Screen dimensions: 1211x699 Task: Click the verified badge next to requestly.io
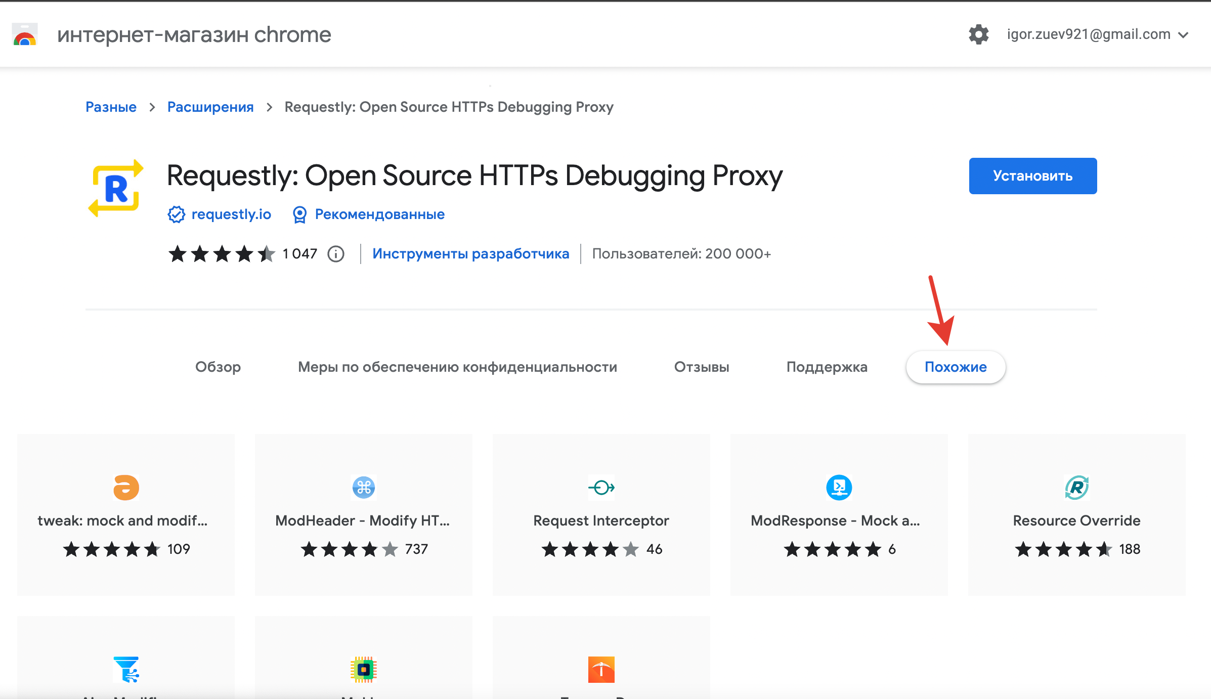point(176,214)
